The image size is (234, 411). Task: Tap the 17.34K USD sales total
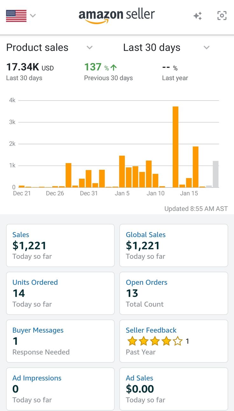pos(30,67)
